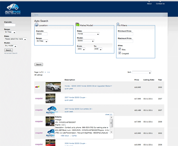Open KBB Value link in popup

[x=65, y=136]
